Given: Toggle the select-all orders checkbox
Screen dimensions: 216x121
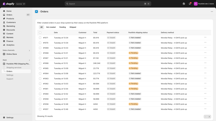Looking at the screenshot, I should (40, 33).
